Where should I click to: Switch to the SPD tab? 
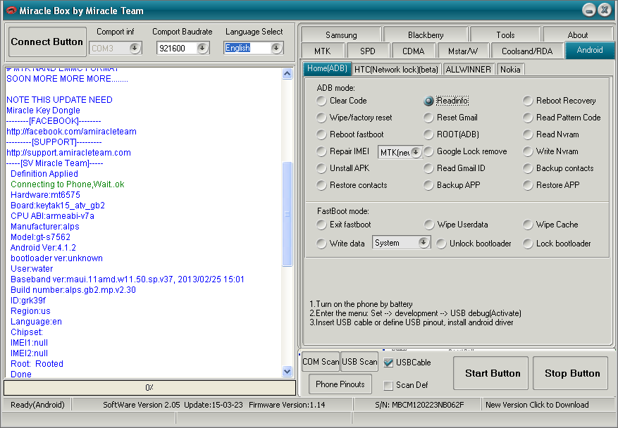pyautogui.click(x=368, y=51)
